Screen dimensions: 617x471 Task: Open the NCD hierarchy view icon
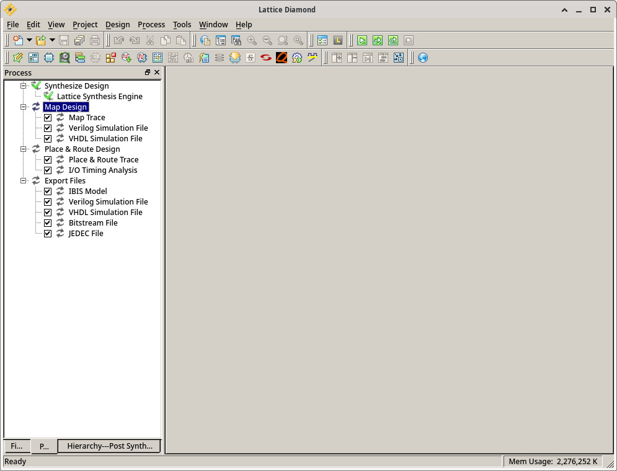(80, 58)
